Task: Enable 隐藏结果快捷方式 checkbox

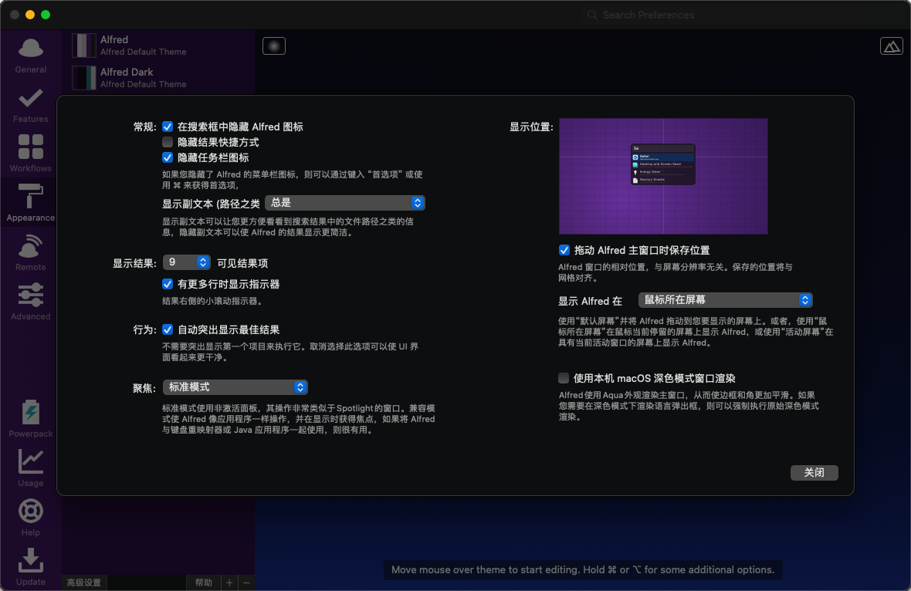Action: (168, 142)
